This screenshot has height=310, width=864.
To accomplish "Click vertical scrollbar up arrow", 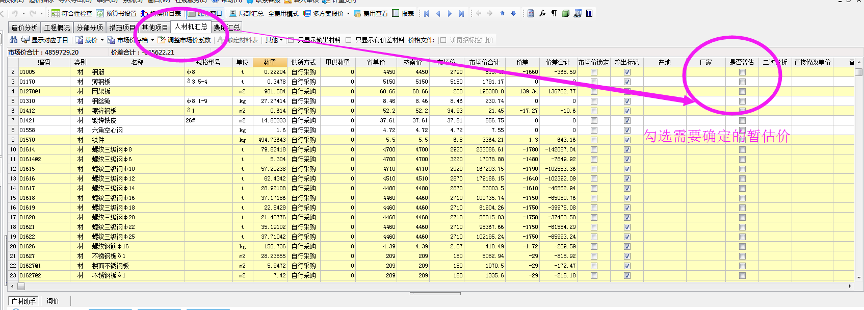I will coord(859,62).
